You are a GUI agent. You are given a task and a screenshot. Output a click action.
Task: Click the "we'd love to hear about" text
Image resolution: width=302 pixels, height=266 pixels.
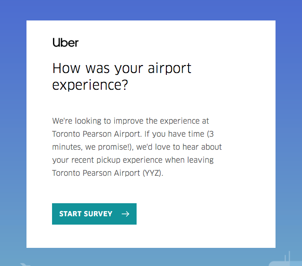coord(179,147)
